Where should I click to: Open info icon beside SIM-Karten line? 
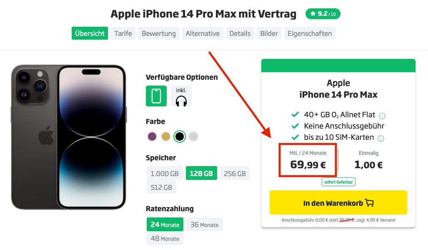381,138
